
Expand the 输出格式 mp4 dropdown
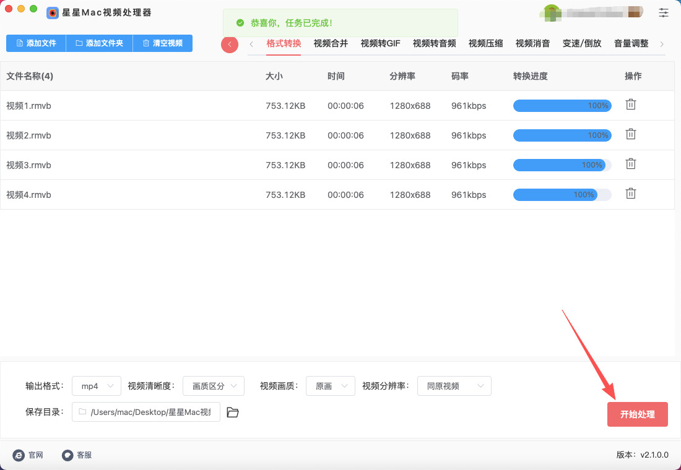[x=97, y=386]
